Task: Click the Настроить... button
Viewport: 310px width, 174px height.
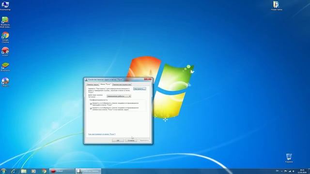Action: click(139, 89)
